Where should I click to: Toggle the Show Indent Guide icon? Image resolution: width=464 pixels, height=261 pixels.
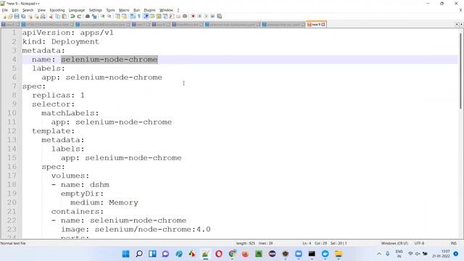146,16
